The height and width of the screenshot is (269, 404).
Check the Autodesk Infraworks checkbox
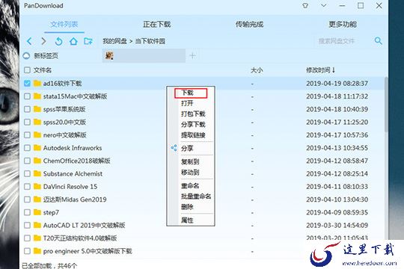pos(27,148)
